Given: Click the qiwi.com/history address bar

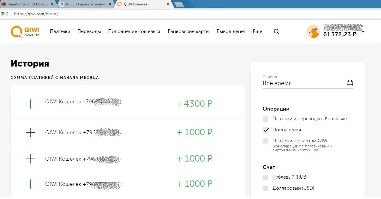Looking at the screenshot, I should point(36,14).
